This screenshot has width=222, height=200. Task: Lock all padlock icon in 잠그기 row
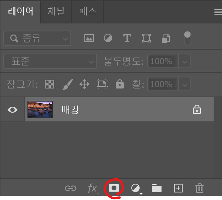[x=120, y=84]
